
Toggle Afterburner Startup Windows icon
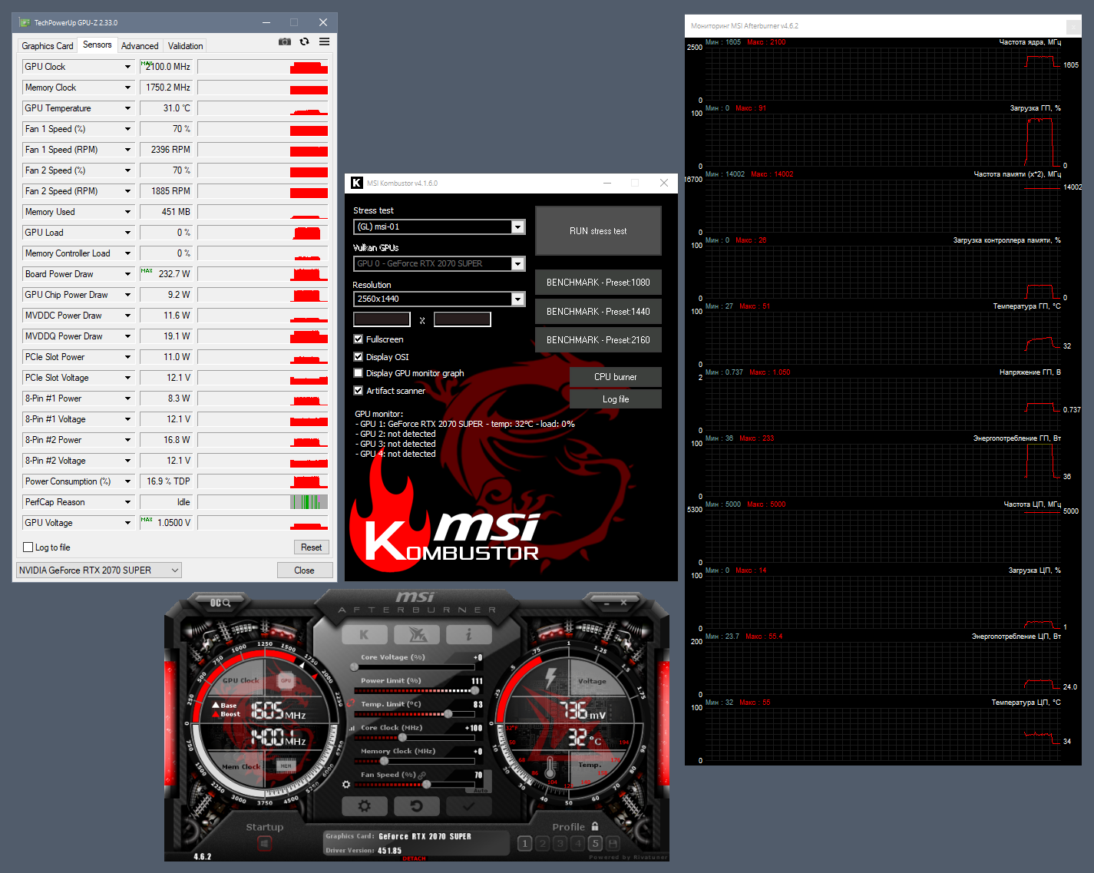pyautogui.click(x=264, y=844)
